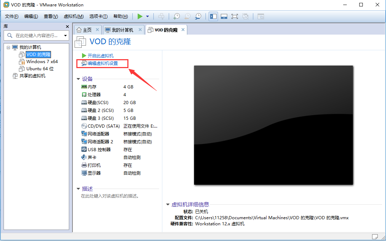This screenshot has height=241, width=386.
Task: Close the 主页 tab
Action: tap(97, 30)
